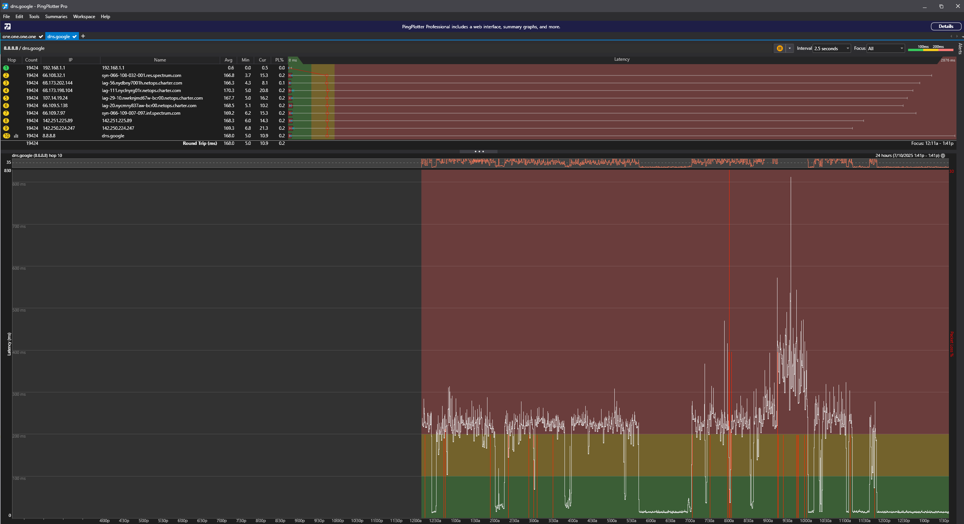Open the Workspace menu
The width and height of the screenshot is (964, 524).
click(84, 17)
